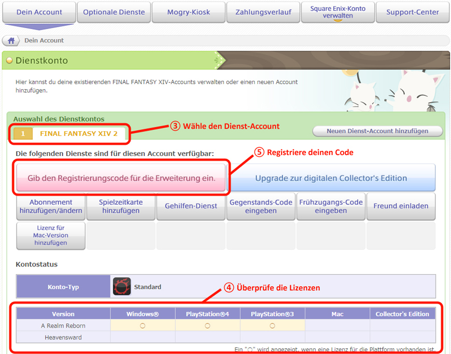Screen dimensions: 451x354
Task: Click the Version column header
Action: pyautogui.click(x=63, y=314)
